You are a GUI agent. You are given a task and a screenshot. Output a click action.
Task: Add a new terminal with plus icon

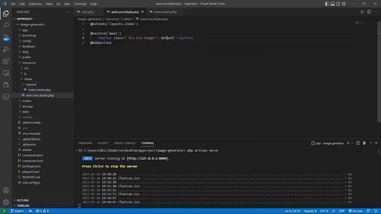pos(348,143)
